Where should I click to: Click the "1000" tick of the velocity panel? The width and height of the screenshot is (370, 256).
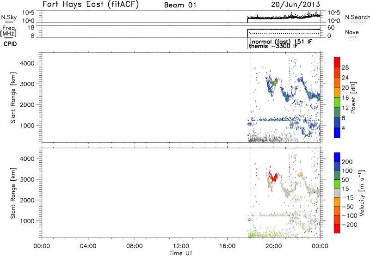click(x=27, y=221)
